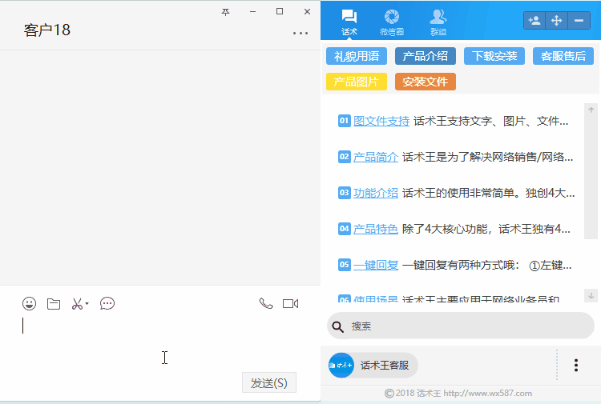
Task: Select the 话术王客服 account chip
Action: [373, 366]
